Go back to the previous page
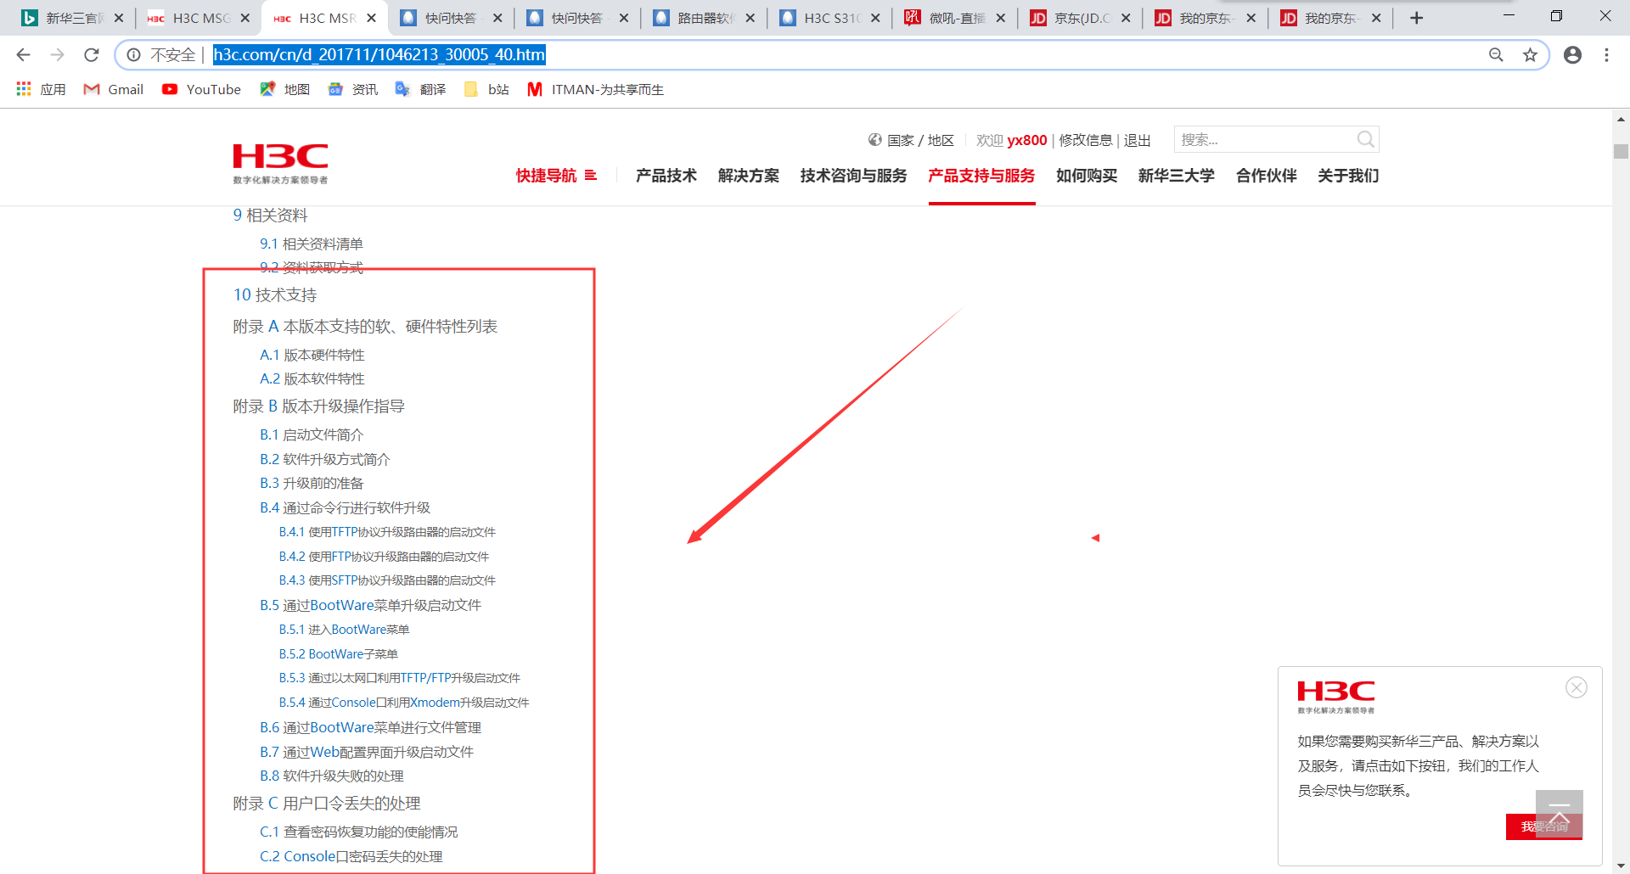This screenshot has width=1630, height=874. [x=23, y=55]
